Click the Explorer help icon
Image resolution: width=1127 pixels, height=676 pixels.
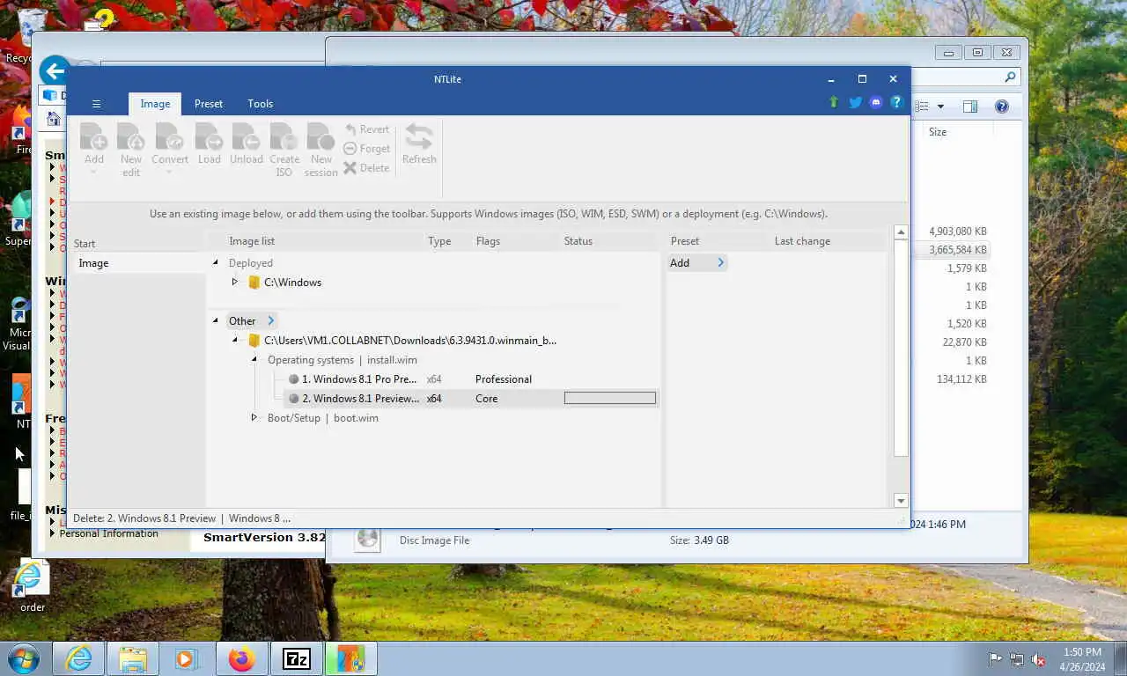tap(1001, 107)
